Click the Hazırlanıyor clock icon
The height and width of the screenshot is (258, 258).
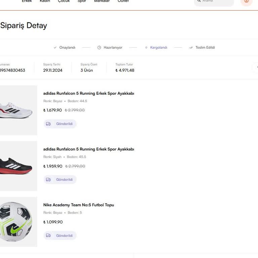point(99,48)
